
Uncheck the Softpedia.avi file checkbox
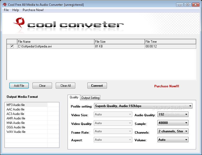click(x=12, y=46)
